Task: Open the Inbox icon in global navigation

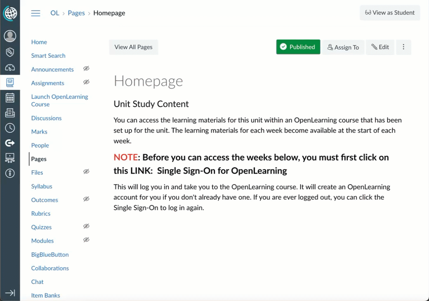Action: (x=10, y=113)
